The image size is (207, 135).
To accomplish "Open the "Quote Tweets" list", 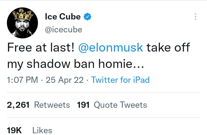I will coord(120,105).
